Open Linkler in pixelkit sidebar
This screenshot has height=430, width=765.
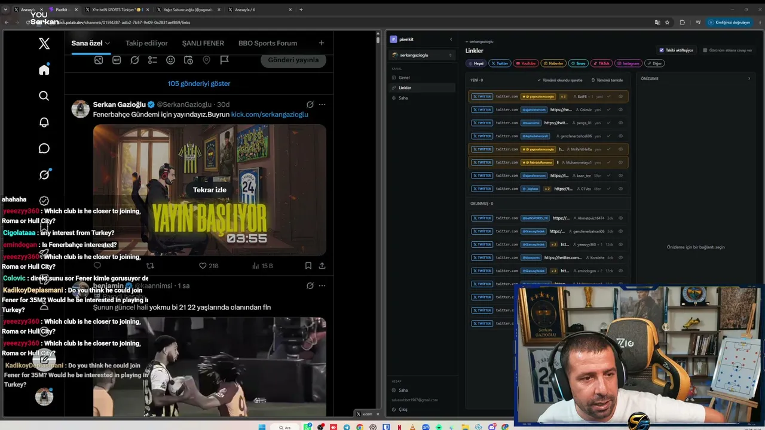(x=422, y=88)
